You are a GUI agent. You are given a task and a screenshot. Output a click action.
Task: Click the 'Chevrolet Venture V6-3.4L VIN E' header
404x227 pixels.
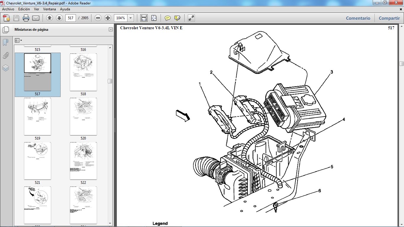point(151,28)
